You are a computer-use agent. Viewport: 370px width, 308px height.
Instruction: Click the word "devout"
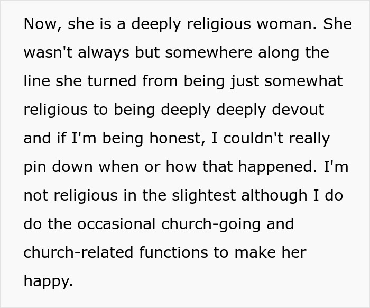point(298,110)
